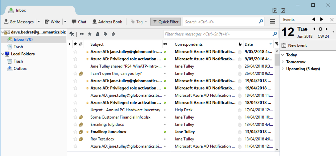The image size is (336, 156).
Task: Filter messages with attachments
Action: pos(113,34)
